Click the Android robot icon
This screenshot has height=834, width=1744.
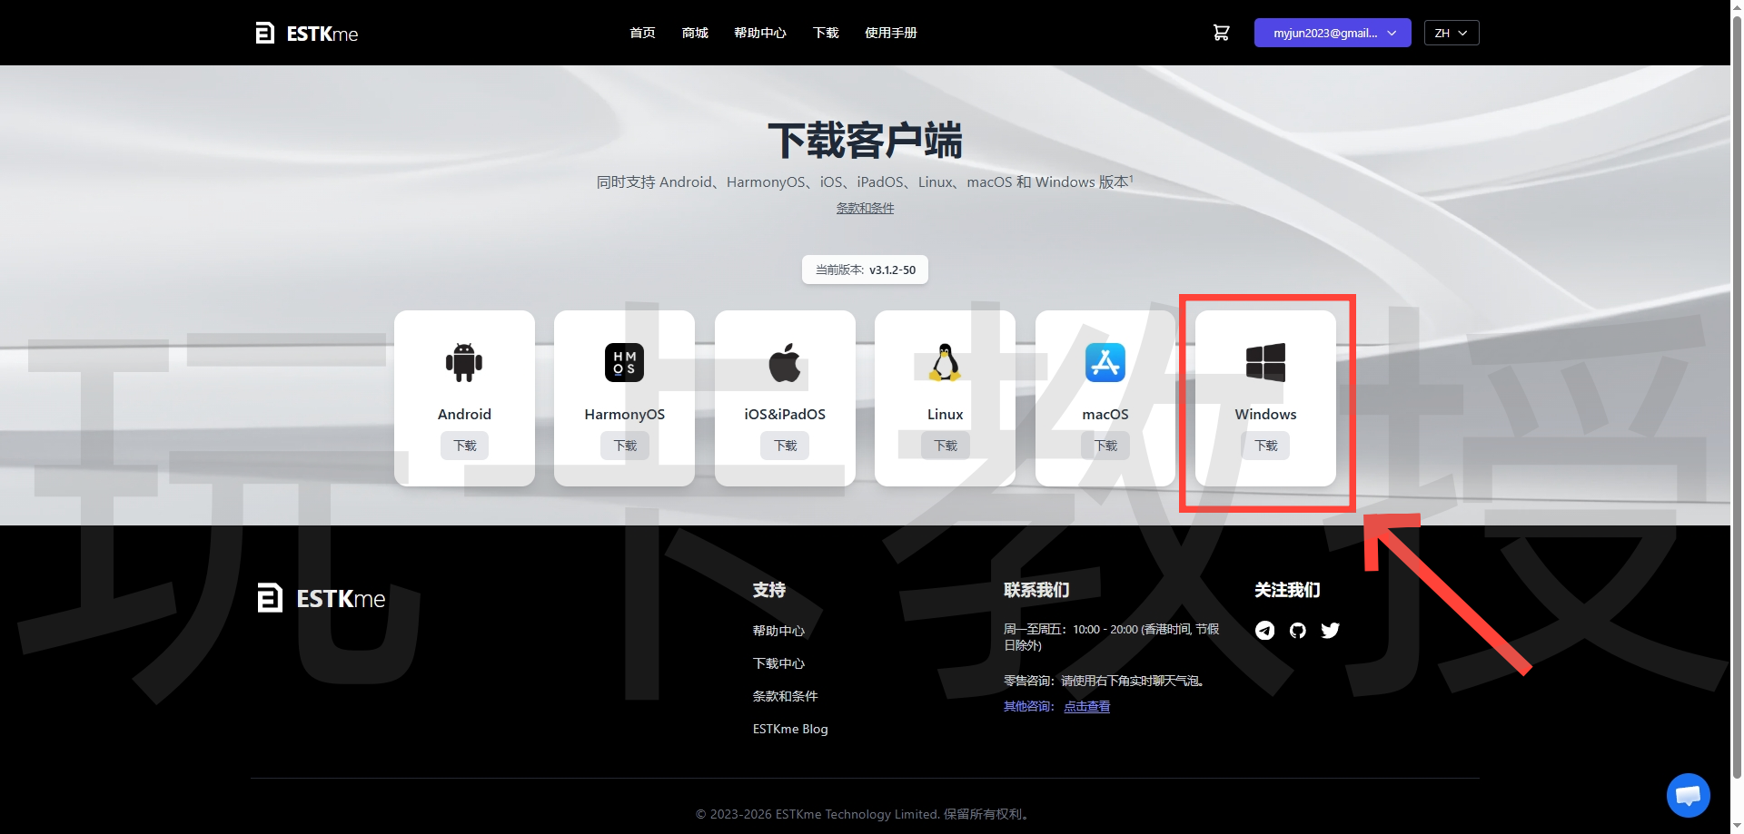(464, 363)
